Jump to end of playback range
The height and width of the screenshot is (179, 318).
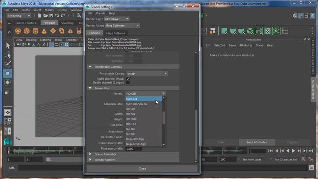[x=311, y=151]
